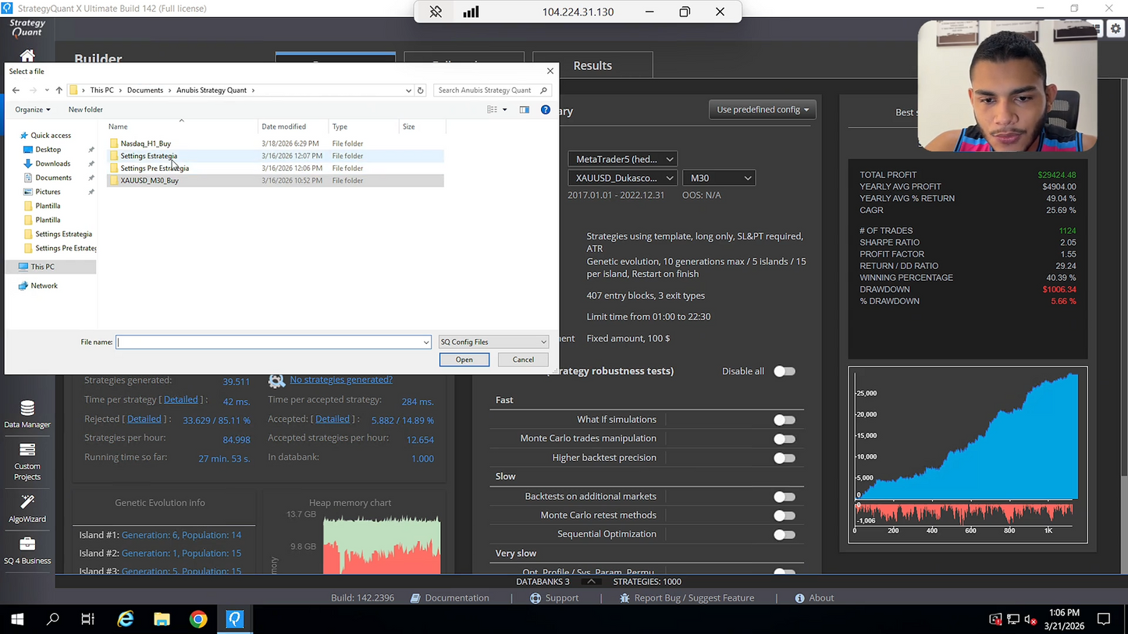This screenshot has height=634, width=1128.
Task: Enable Monte Carlo trades manipulation toggle
Action: (x=785, y=439)
